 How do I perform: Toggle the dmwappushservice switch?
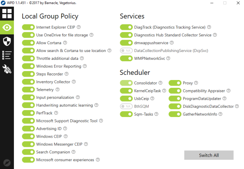tap(126, 43)
